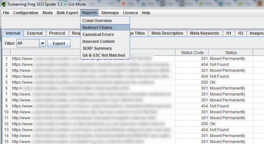Open the Help menu
The height and width of the screenshot is (144, 264).
(x=146, y=13)
